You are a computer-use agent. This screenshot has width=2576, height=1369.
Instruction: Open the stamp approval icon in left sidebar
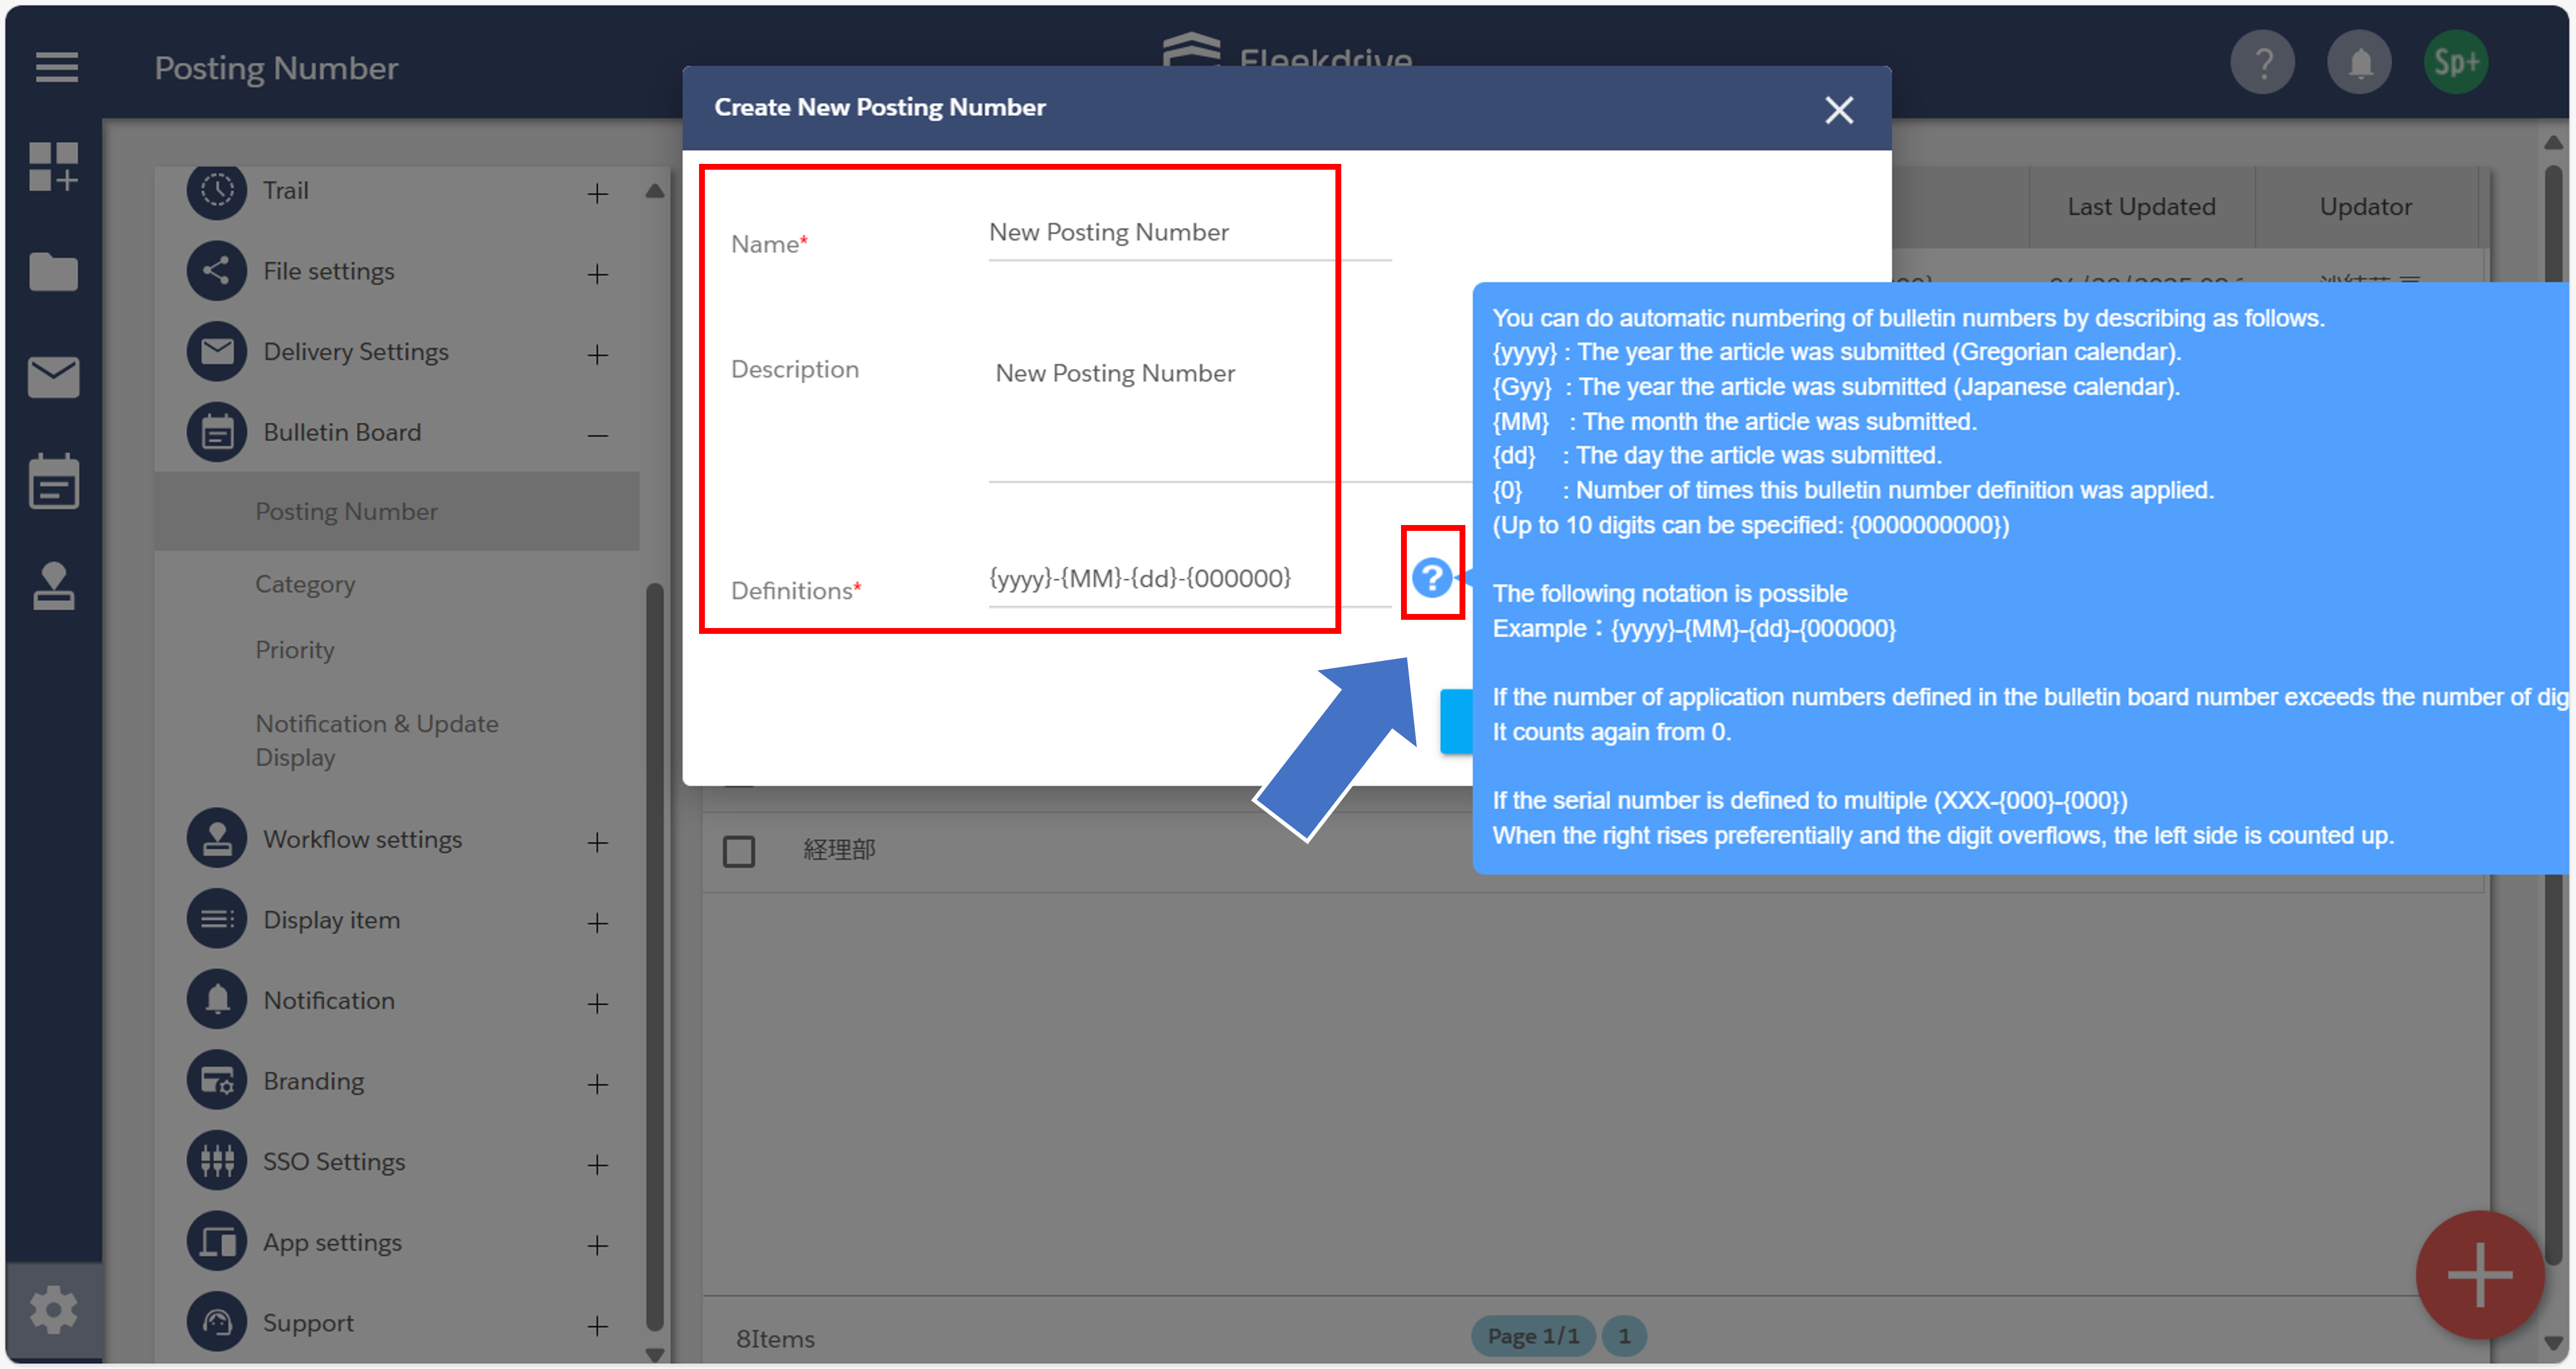click(53, 587)
